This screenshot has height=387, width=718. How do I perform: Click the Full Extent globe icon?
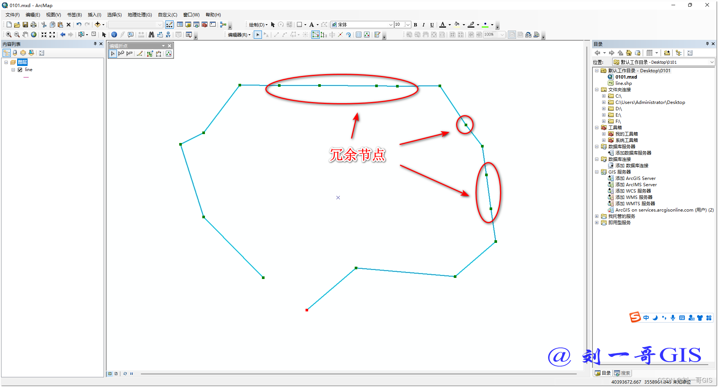[x=34, y=34]
